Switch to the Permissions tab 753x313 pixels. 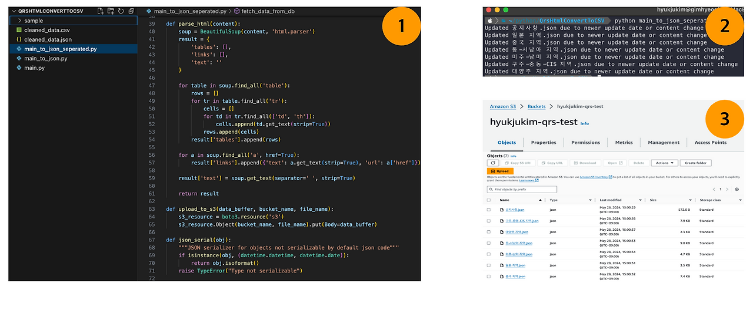(x=585, y=142)
